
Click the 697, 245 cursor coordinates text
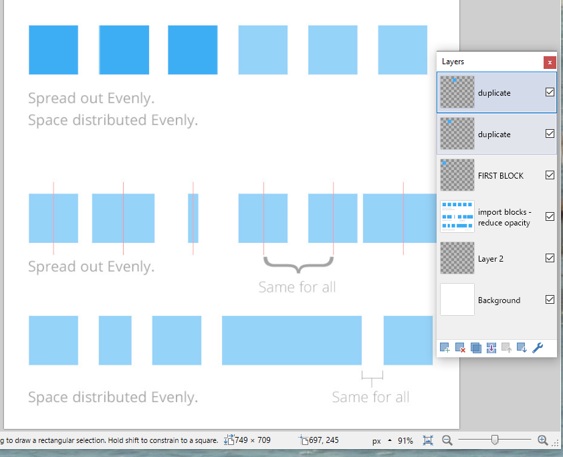coord(324,440)
